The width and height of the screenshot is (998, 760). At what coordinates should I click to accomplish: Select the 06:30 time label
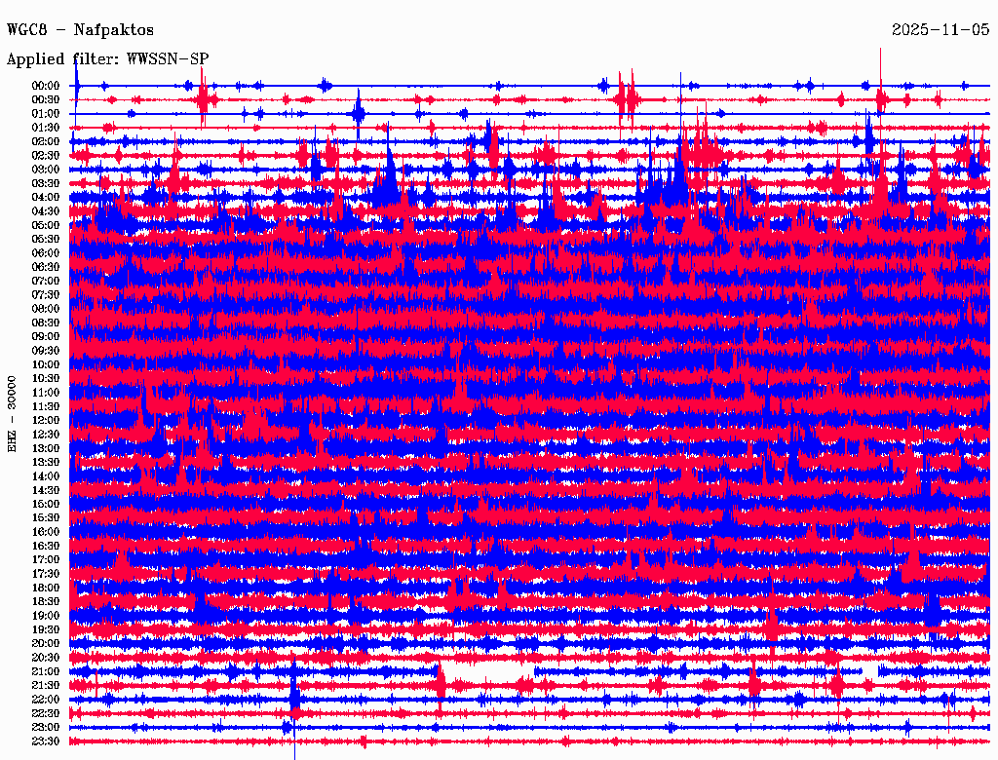46,267
